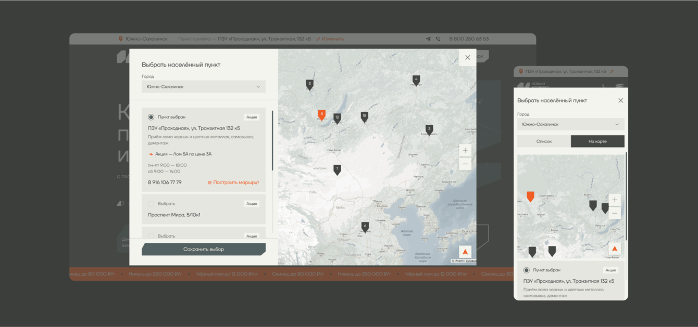
Task: Select the map marker numbered 6
Action: [365, 227]
